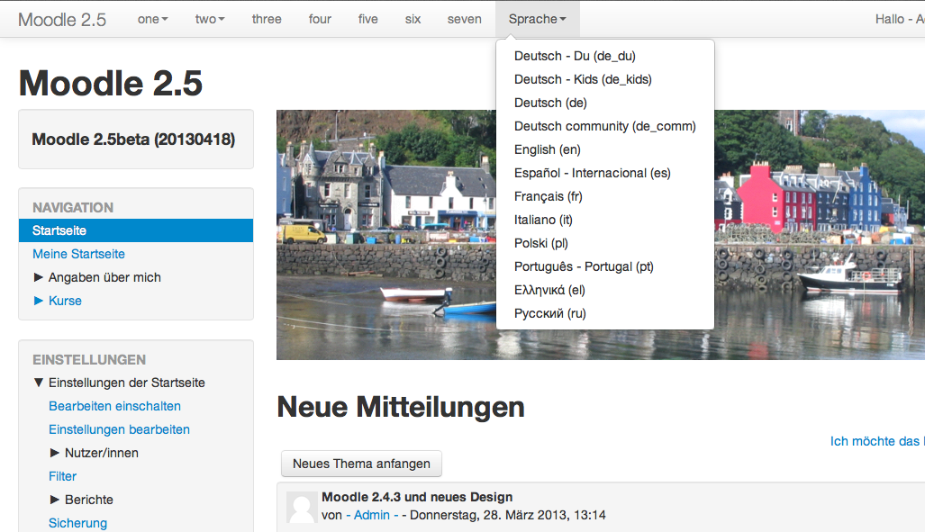Expand the Berichte triangle
The height and width of the screenshot is (532, 925).
[54, 500]
